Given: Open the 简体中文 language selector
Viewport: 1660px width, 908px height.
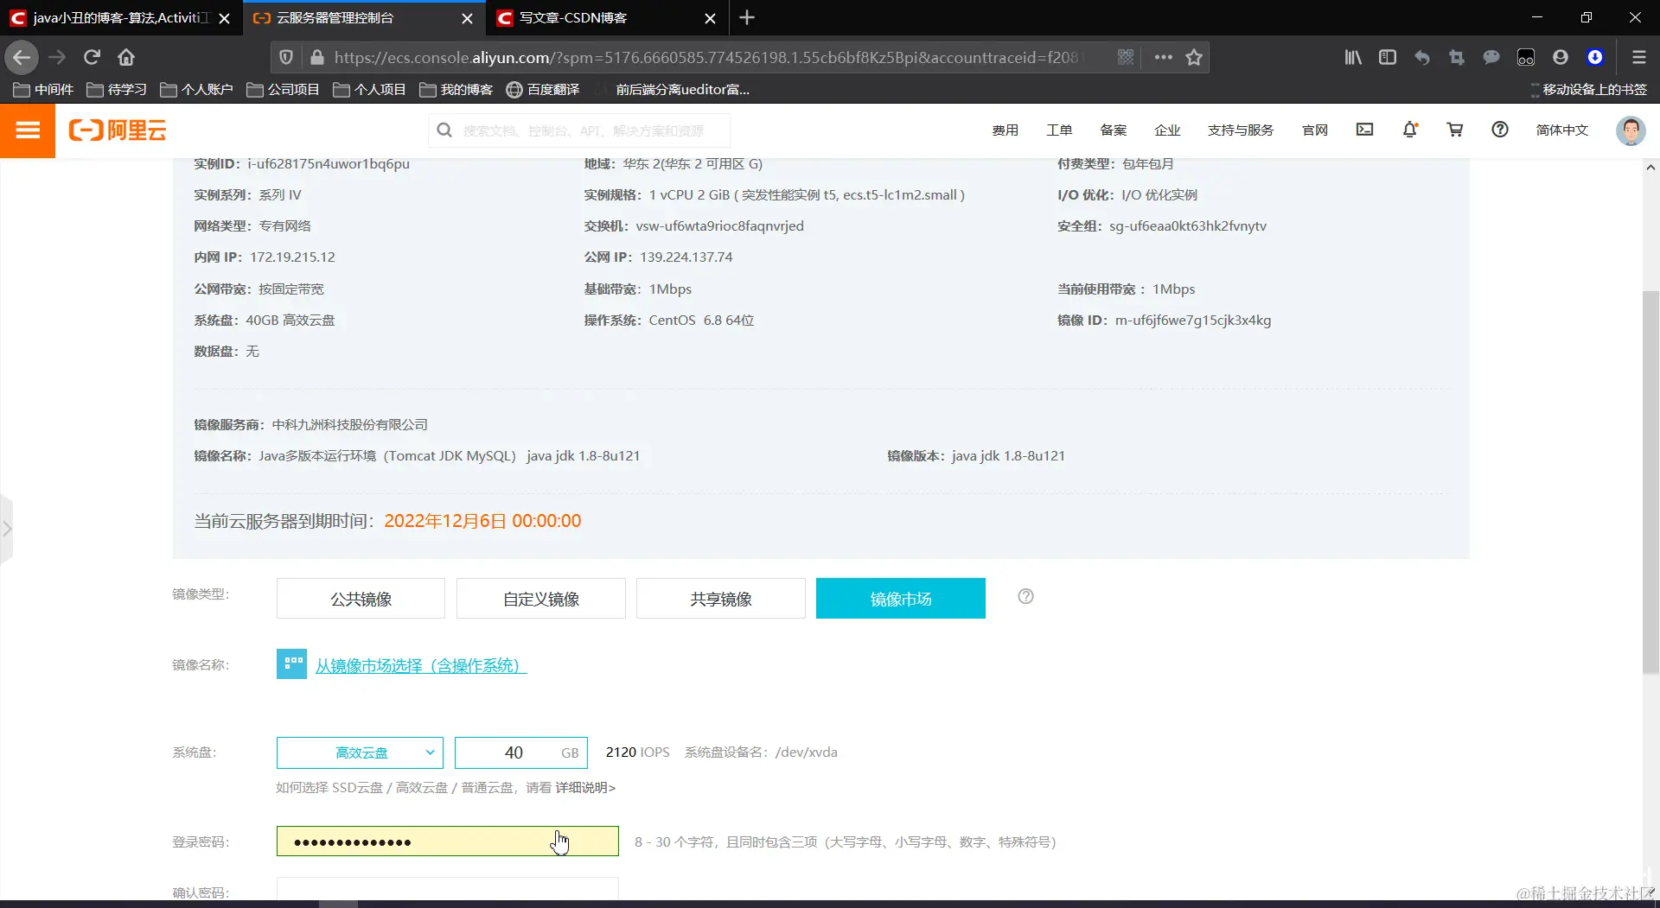Looking at the screenshot, I should click(1561, 130).
